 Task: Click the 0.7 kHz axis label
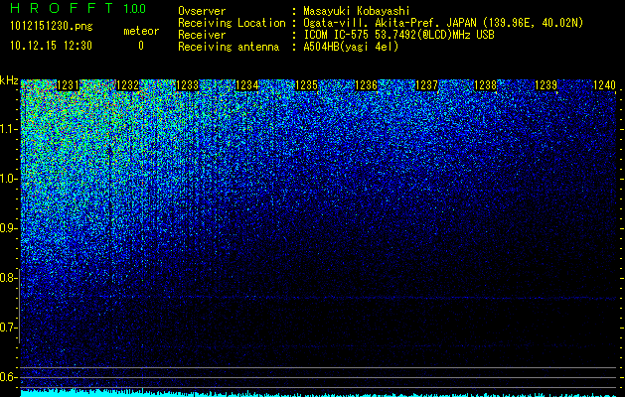coord(8,328)
